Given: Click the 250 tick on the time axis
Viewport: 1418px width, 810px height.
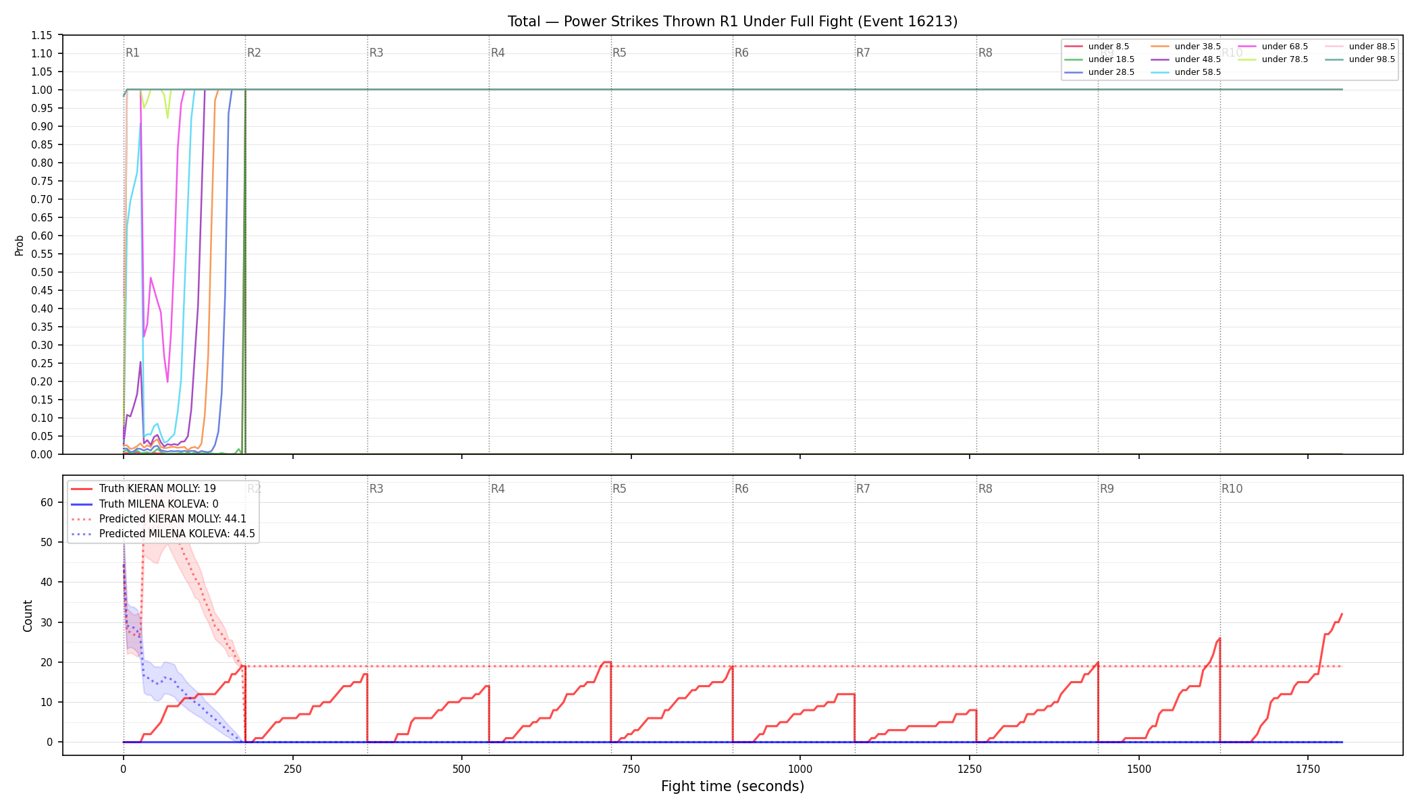Looking at the screenshot, I should [x=292, y=769].
